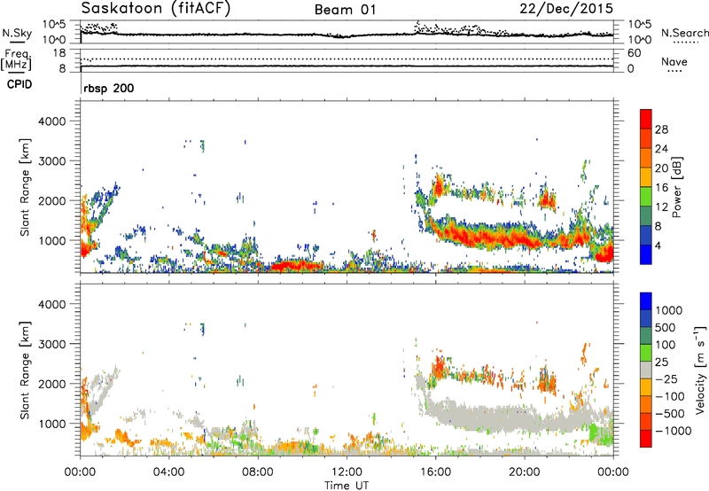Click the '08:00' time tick label
The height and width of the screenshot is (491, 709).
pos(258,472)
